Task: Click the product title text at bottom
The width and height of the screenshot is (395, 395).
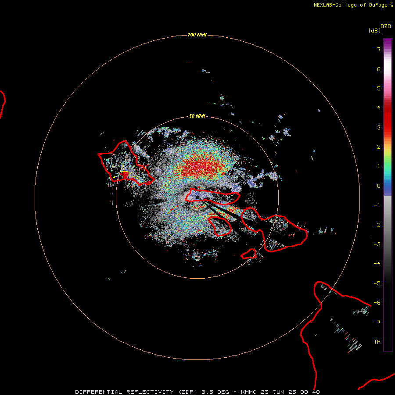Action: pyautogui.click(x=197, y=392)
